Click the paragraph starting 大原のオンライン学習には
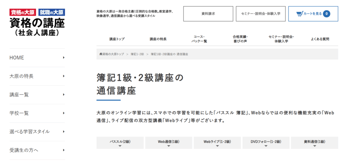This screenshot has height=161, width=362. click(216, 117)
